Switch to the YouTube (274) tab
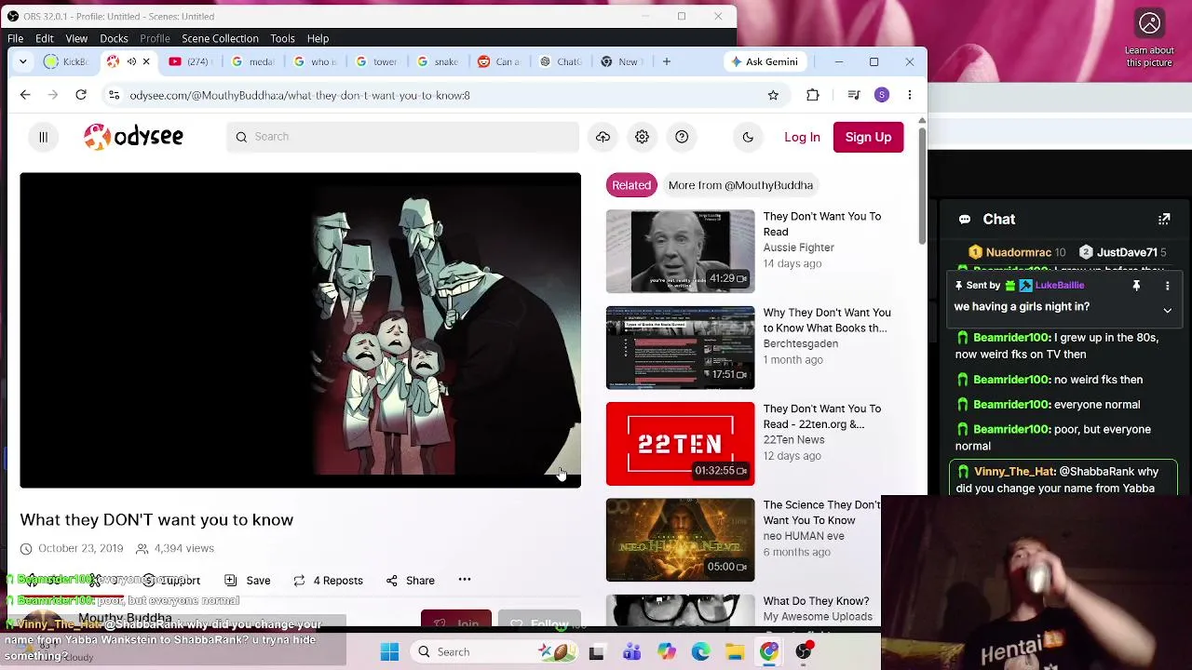The image size is (1192, 670). (190, 61)
